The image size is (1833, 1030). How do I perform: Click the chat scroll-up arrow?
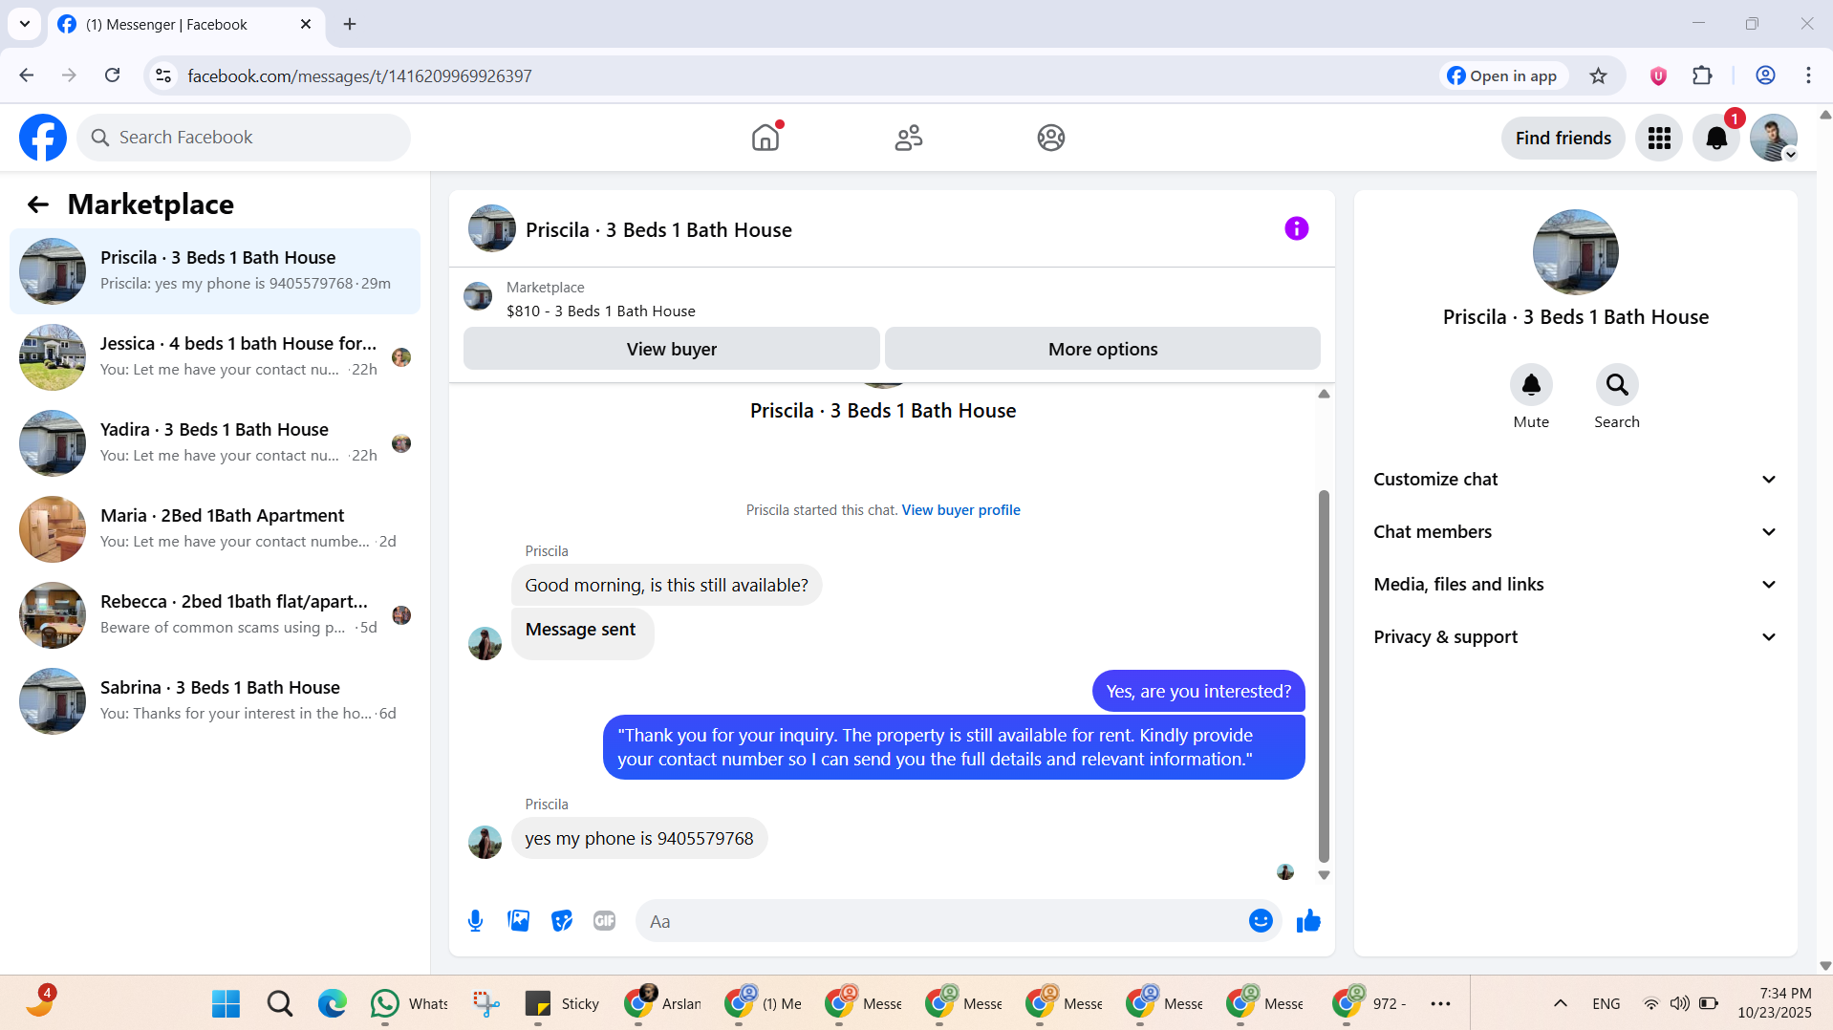1324,394
